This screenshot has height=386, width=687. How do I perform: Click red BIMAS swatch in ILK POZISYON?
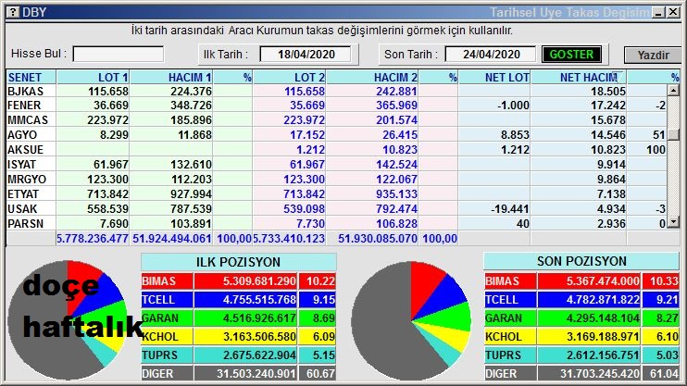coord(167,280)
